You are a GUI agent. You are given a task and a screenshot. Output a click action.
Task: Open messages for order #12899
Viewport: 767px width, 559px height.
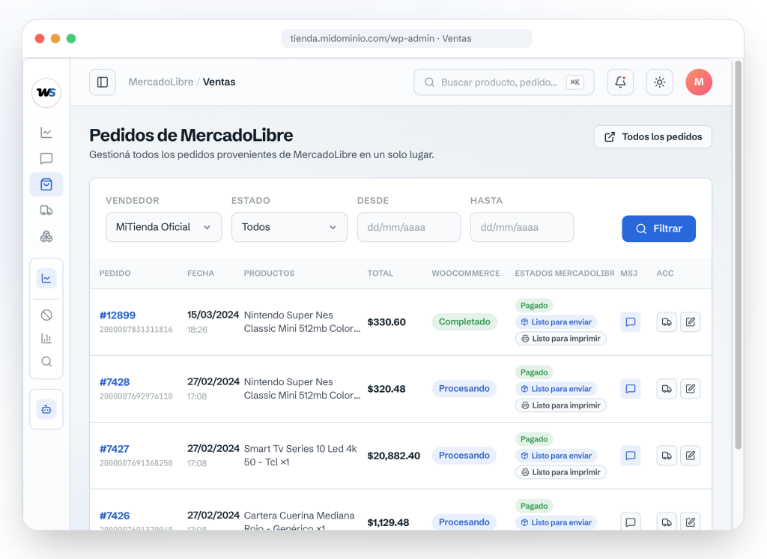pyautogui.click(x=631, y=322)
